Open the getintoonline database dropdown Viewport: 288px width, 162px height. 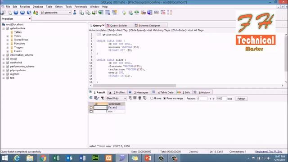tap(70, 13)
